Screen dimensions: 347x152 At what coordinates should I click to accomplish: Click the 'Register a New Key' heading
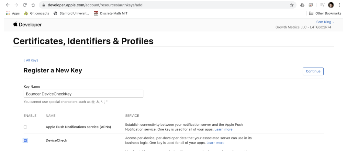[x=53, y=71]
